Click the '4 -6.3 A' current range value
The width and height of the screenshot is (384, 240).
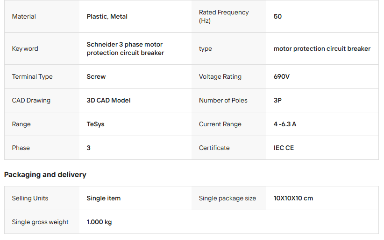(285, 124)
